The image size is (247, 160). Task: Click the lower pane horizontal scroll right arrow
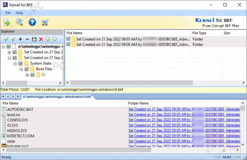237,150
